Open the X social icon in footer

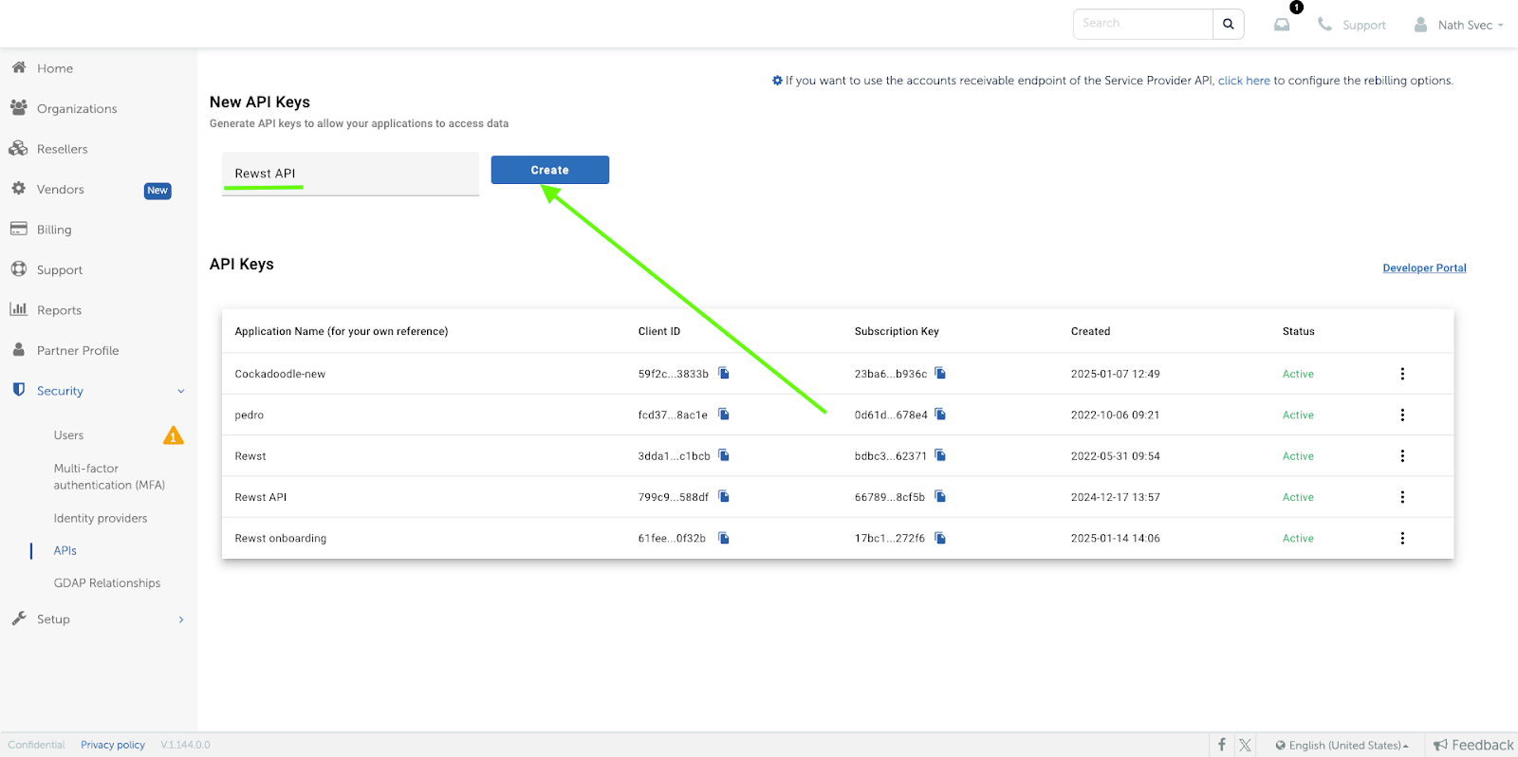pyautogui.click(x=1246, y=745)
